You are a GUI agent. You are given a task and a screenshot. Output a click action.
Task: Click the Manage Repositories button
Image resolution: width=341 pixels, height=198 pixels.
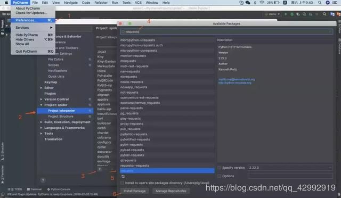[171, 191]
